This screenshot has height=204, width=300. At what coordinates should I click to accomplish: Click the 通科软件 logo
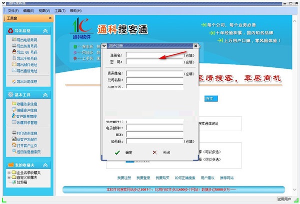point(81,28)
